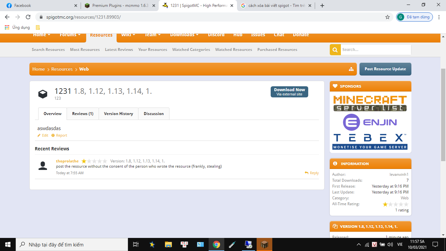Image resolution: width=446 pixels, height=251 pixels.
Task: Click the browser back arrow
Action: 7,17
